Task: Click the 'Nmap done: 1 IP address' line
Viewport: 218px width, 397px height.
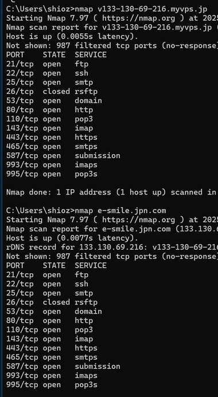Action: pos(112,192)
